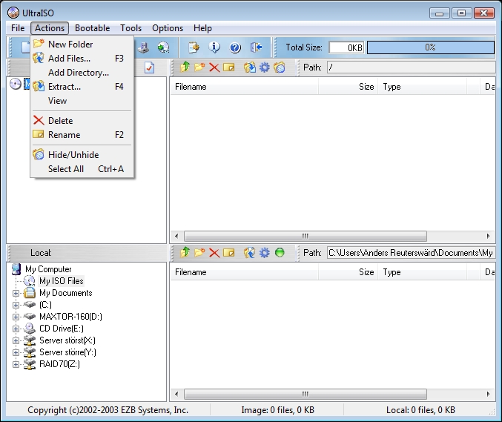Click the Make CD image icon in toolbar
502x422 pixels.
(x=163, y=47)
